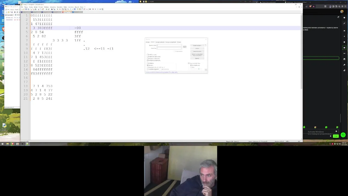This screenshot has width=348, height=196.
Task: Click the '<--11' text on line 9
Action: click(x=99, y=49)
